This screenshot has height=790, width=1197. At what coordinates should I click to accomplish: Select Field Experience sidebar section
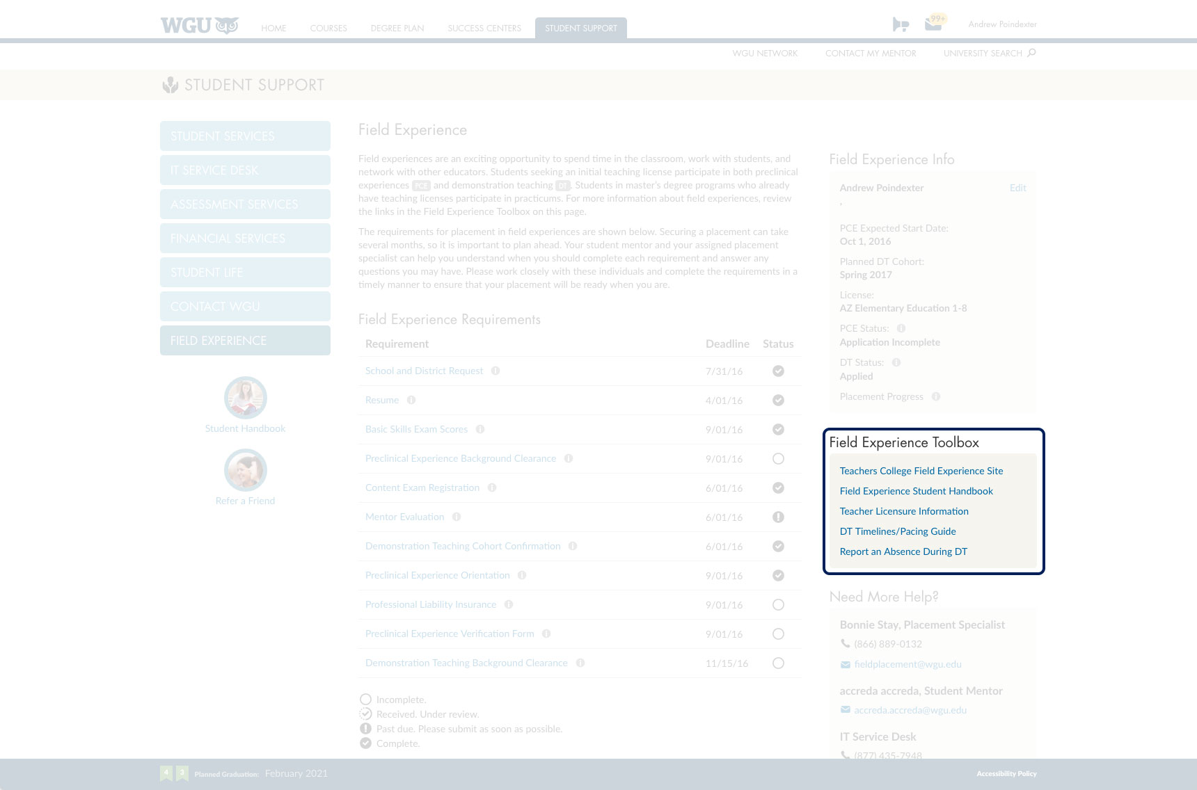click(x=245, y=341)
